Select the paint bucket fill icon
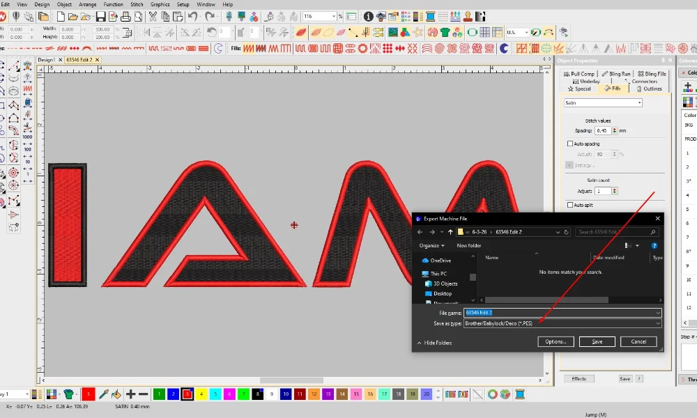The image size is (697, 418). click(116, 394)
